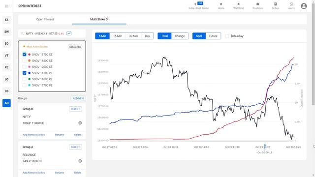This screenshot has height=177, width=315.
Task: Switch to Multi Strike OI tab
Action: tap(99, 20)
